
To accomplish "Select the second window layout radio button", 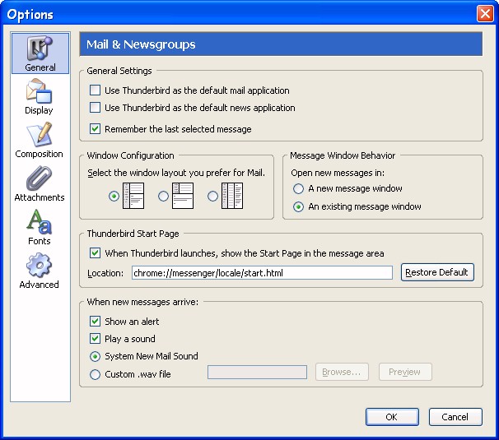I will (x=163, y=196).
